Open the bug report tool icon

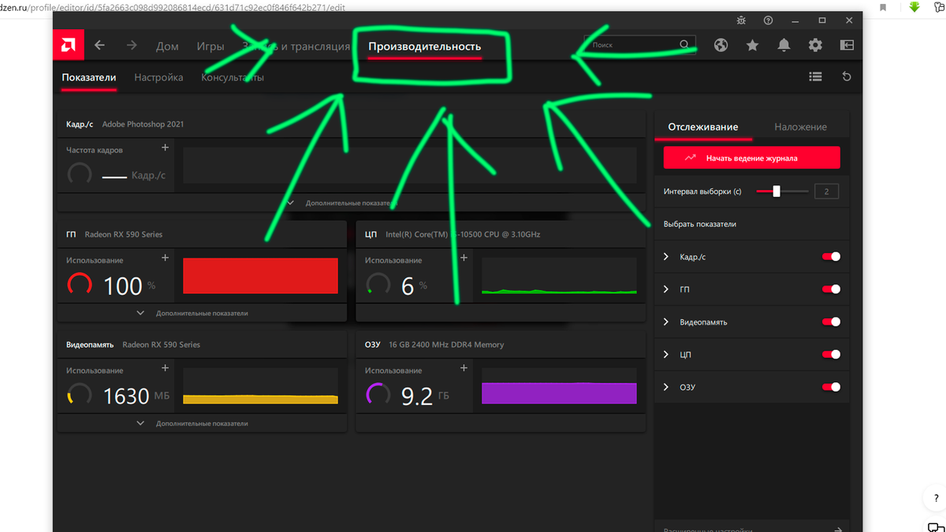pos(740,20)
